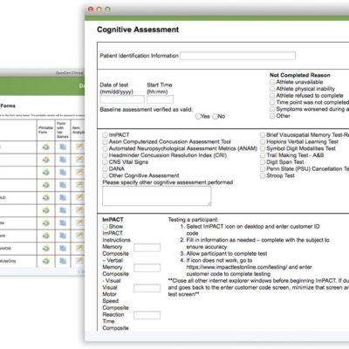Viewport: 349px width, 349px height.
Task: Focus Reaction Time Composite field
Action: point(147,315)
